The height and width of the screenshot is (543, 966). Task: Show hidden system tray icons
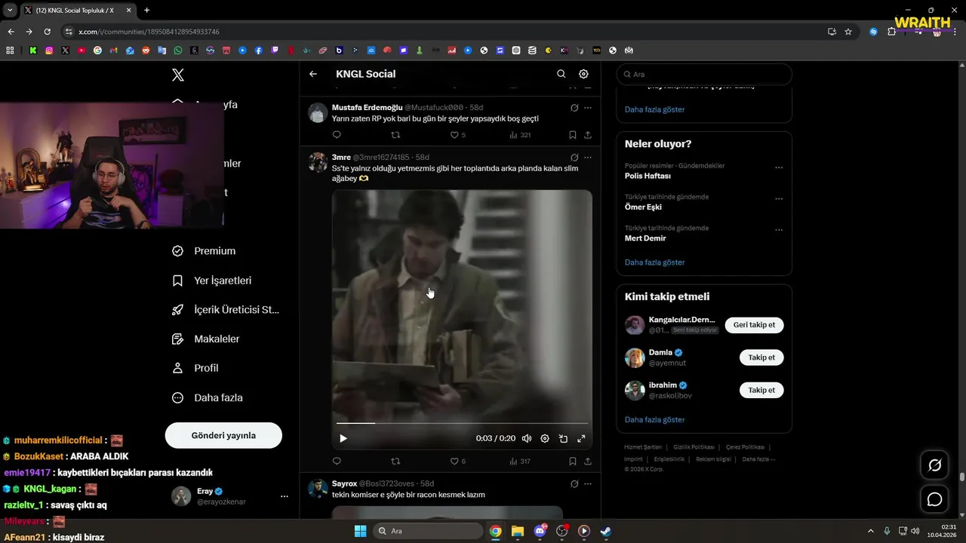[870, 531]
